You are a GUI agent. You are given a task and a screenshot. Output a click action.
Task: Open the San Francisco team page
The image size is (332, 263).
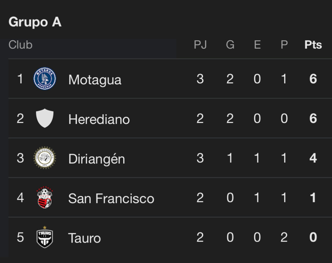tap(111, 198)
